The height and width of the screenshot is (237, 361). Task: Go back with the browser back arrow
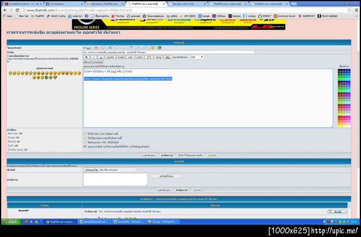coord(5,10)
